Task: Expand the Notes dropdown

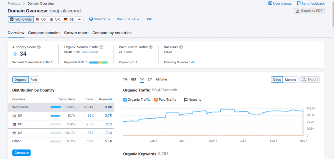Action: (193, 100)
